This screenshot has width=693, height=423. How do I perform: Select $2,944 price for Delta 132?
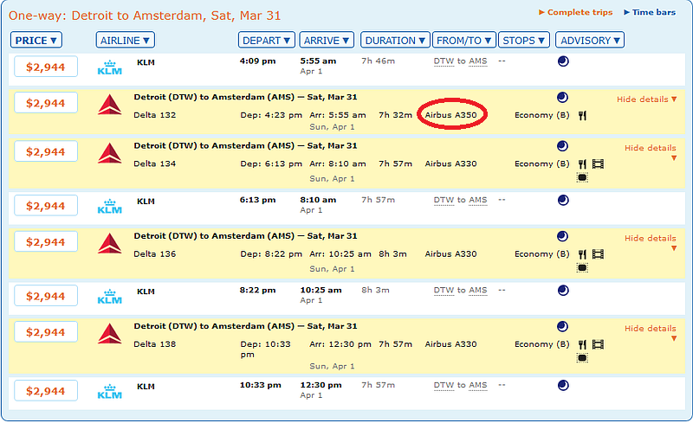coord(46,103)
